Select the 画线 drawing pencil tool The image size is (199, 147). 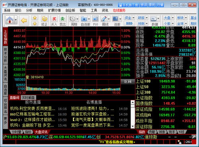104,19
